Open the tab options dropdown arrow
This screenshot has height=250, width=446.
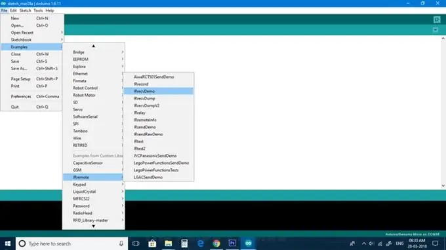(x=436, y=30)
